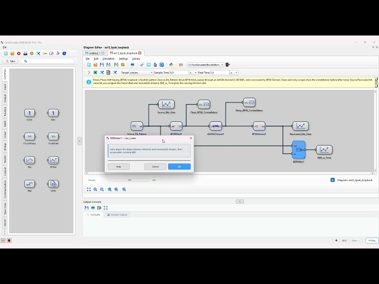Run the simulation with green arrow

(89, 72)
